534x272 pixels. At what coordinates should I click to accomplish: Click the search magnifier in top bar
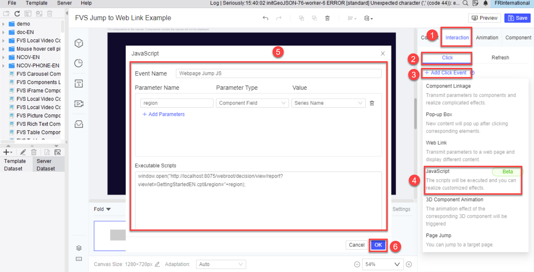(465, 3)
